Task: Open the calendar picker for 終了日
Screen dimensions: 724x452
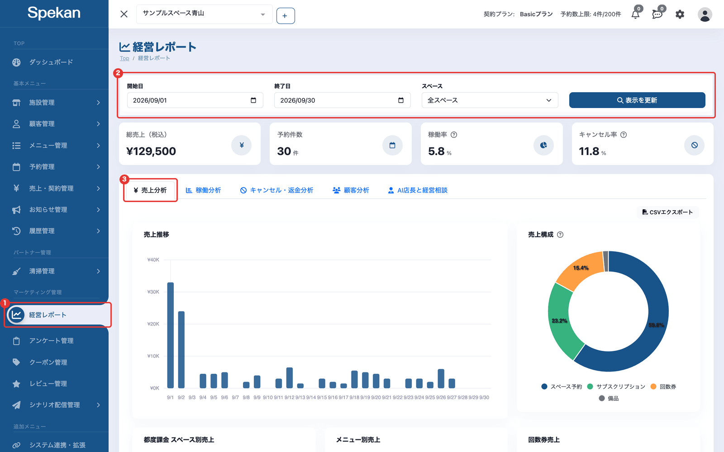Action: coord(401,100)
